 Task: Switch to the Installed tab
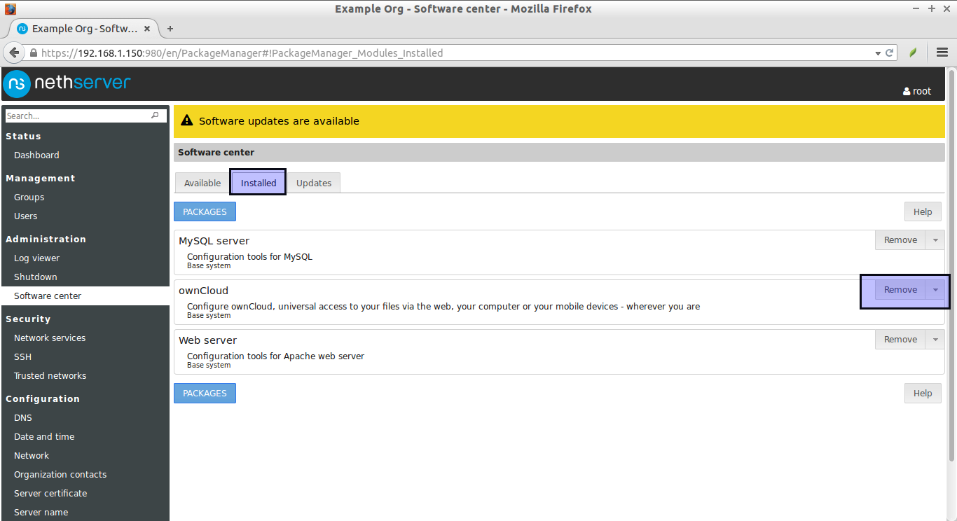(259, 183)
